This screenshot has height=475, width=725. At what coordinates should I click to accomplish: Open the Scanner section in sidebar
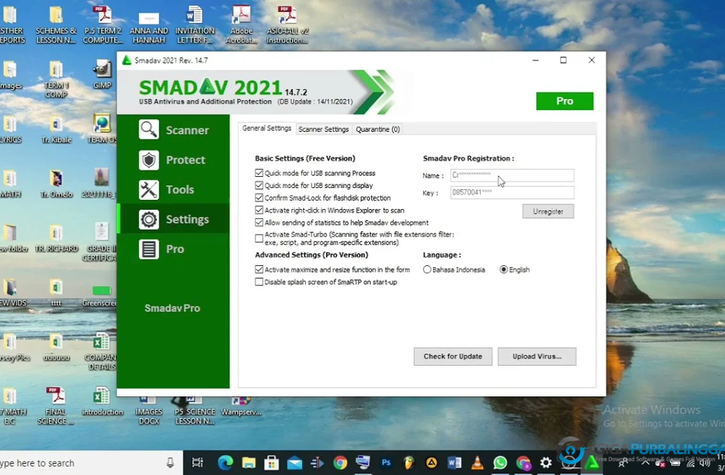point(173,130)
